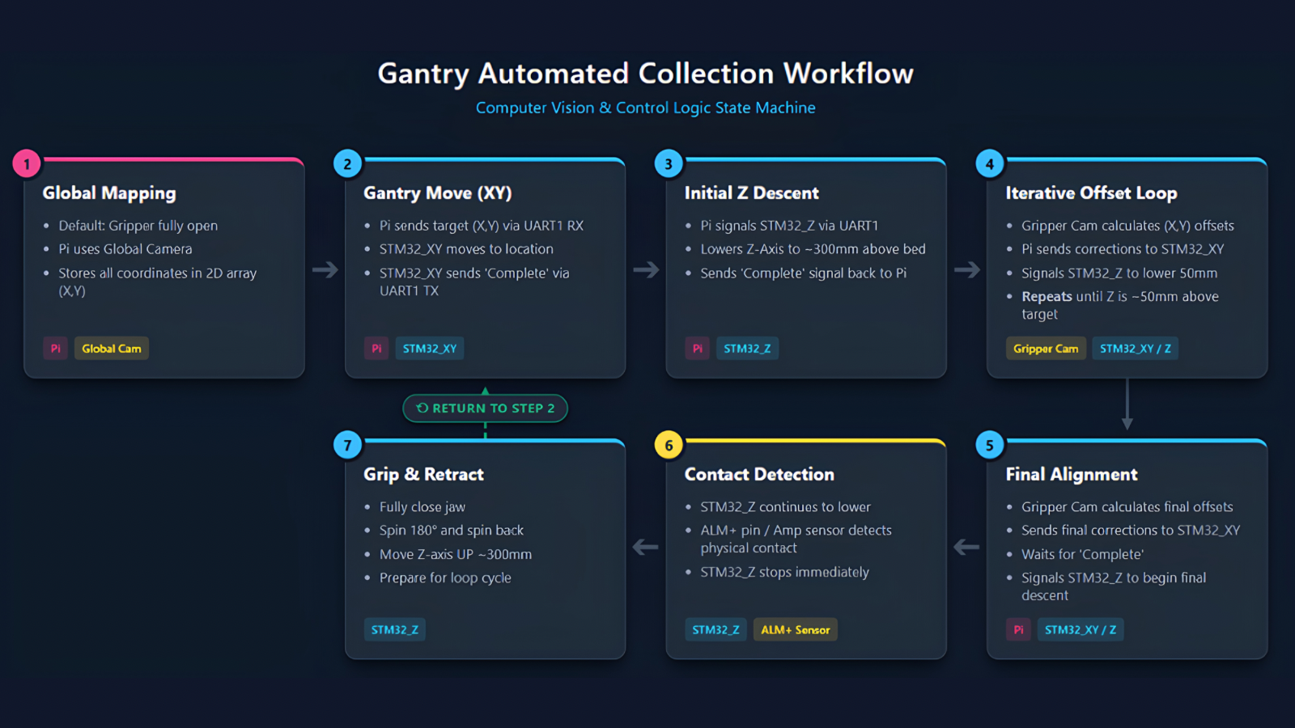Image resolution: width=1295 pixels, height=728 pixels.
Task: Click arrow from Iterative Offset Loop down to Final Alignment
Action: pos(1127,404)
